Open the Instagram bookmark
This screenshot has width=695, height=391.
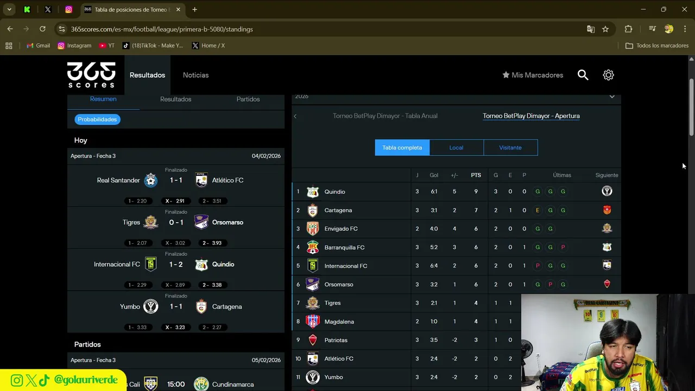[x=74, y=46]
